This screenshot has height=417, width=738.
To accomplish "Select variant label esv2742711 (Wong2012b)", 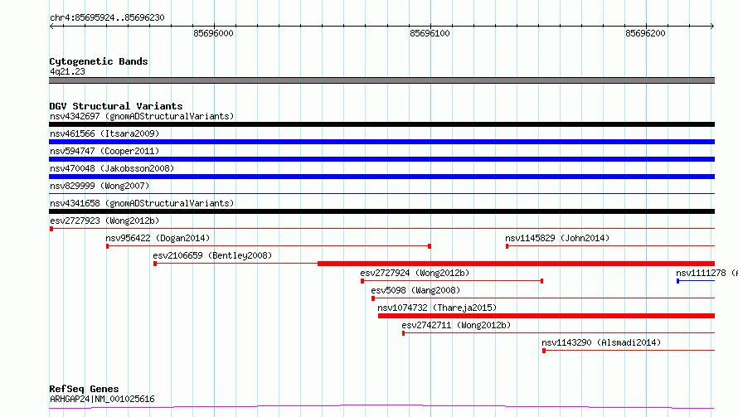I will click(x=456, y=325).
